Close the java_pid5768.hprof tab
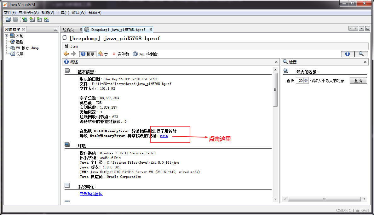 (151, 30)
